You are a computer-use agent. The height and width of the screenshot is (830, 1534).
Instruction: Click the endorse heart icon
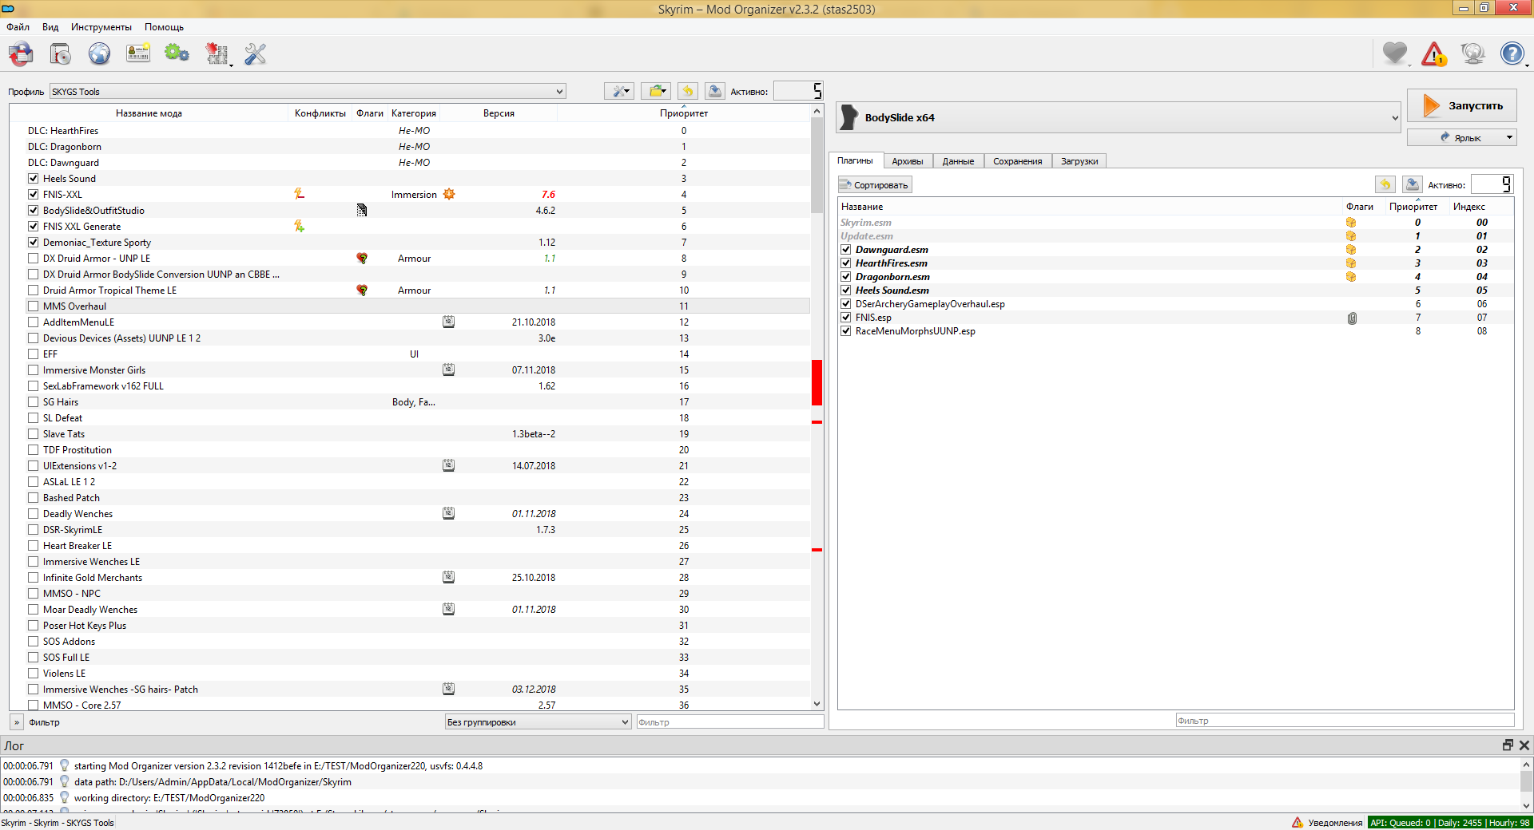1395,54
